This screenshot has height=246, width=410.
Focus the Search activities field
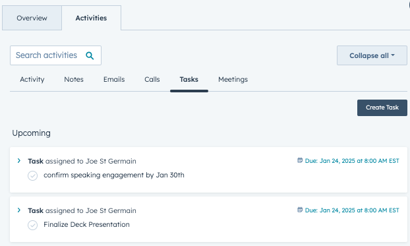coord(55,55)
